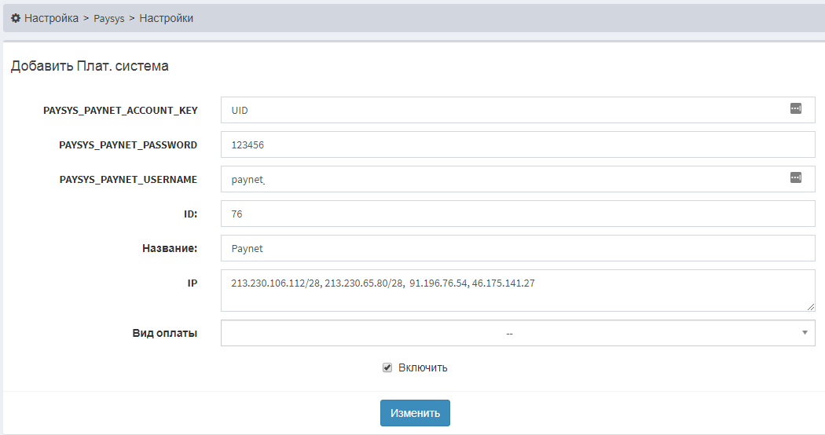The image size is (825, 435).
Task: Click the autofill icon in the USERNAME field
Action: [795, 178]
